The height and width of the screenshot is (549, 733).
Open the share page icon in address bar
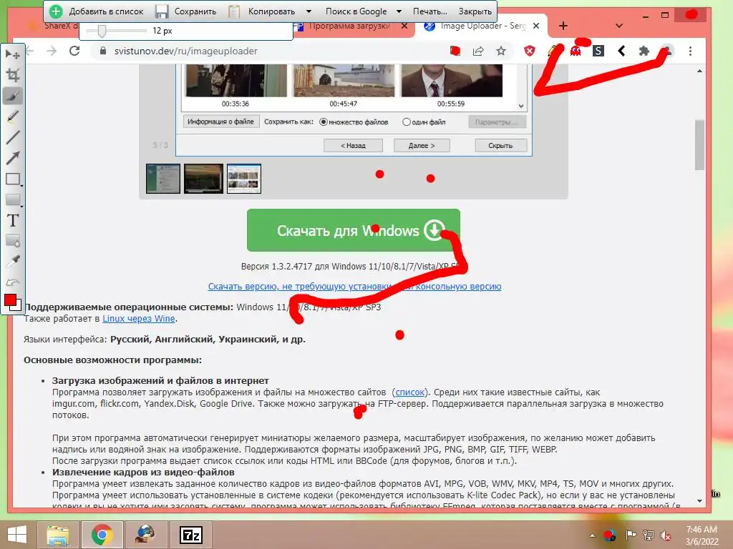pyautogui.click(x=478, y=51)
